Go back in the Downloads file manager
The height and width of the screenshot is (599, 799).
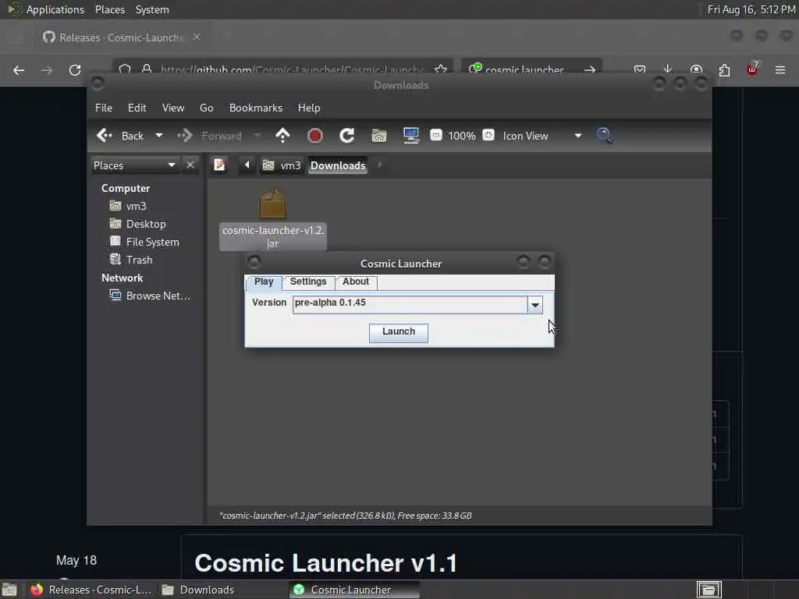[x=120, y=136]
